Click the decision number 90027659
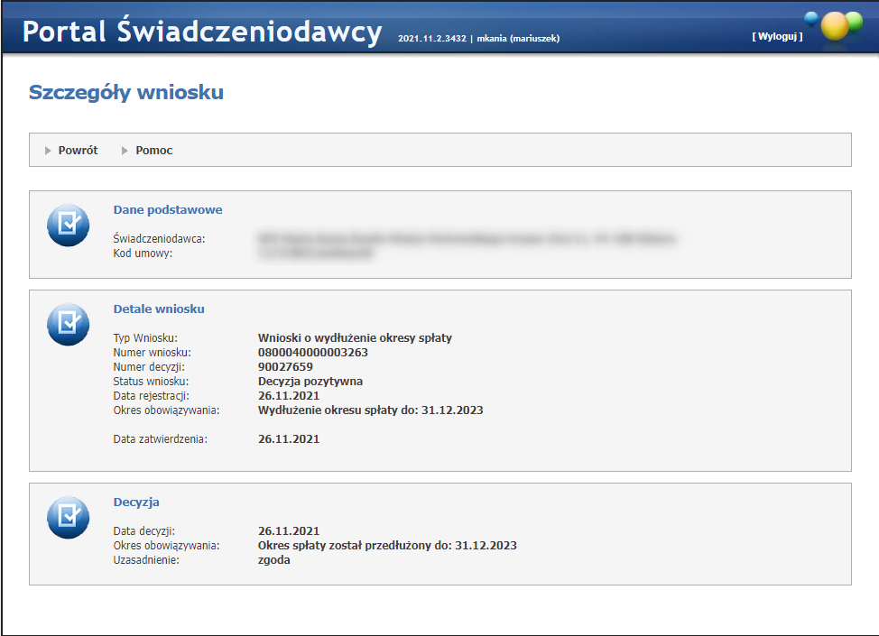The width and height of the screenshot is (879, 636). 285,367
